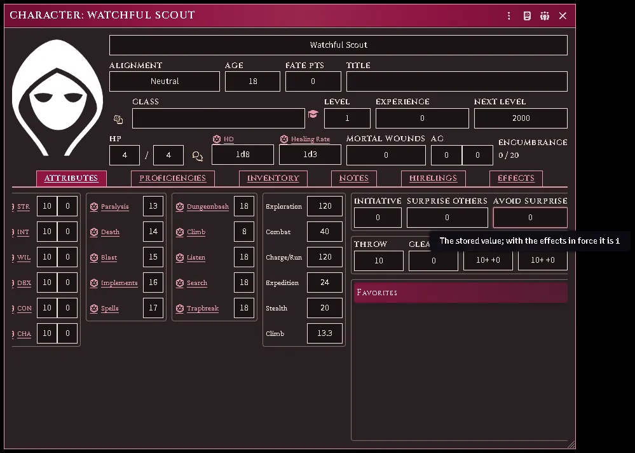Click the dice icon beside Spells save
This screenshot has width=635, height=453.
[94, 309]
